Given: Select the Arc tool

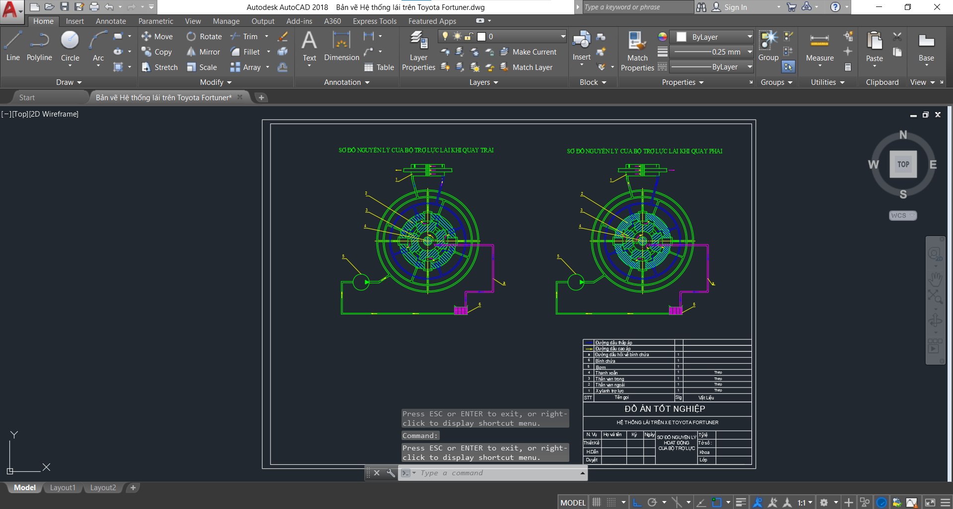Looking at the screenshot, I should [98, 47].
